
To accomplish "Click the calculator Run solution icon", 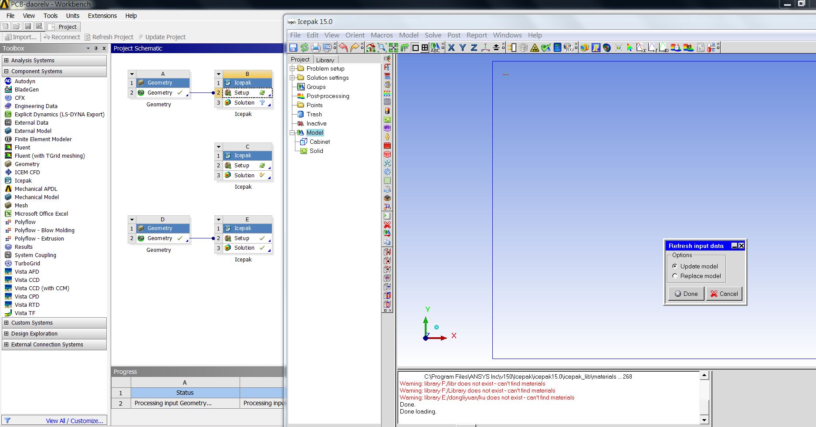I will tap(557, 47).
